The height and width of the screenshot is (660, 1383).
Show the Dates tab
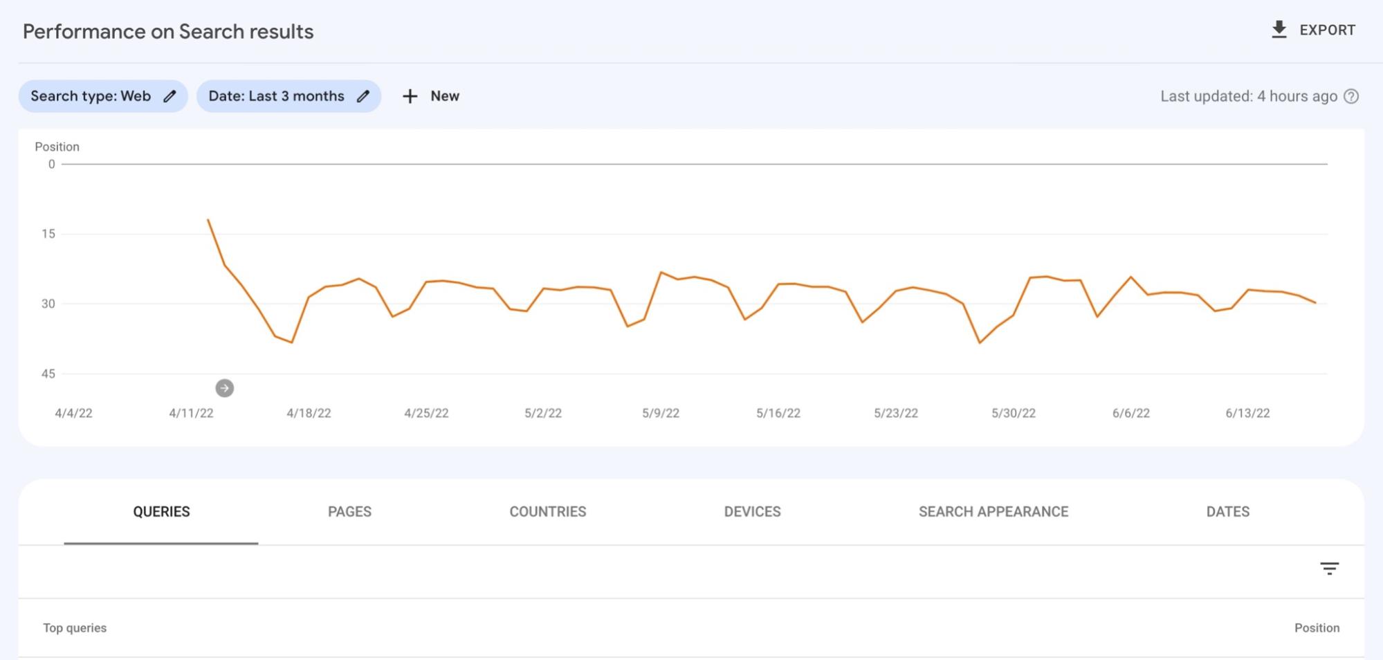coord(1227,512)
